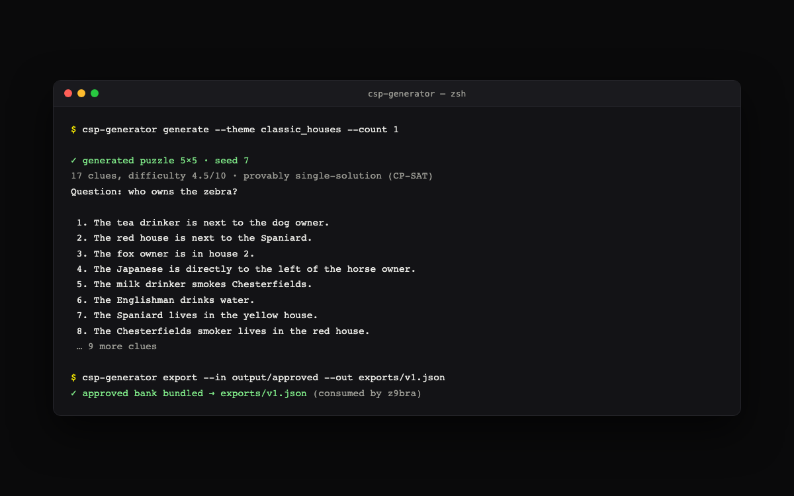The height and width of the screenshot is (496, 794).
Task: Click clue 4 about the Japanese and horse owner
Action: pyautogui.click(x=246, y=269)
